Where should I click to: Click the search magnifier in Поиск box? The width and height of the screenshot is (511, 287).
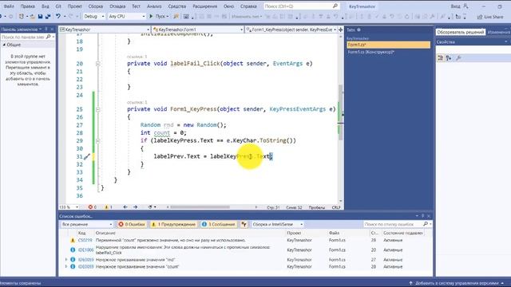[x=335, y=6]
